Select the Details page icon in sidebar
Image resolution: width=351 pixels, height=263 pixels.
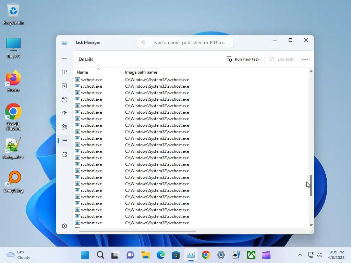pos(64,140)
